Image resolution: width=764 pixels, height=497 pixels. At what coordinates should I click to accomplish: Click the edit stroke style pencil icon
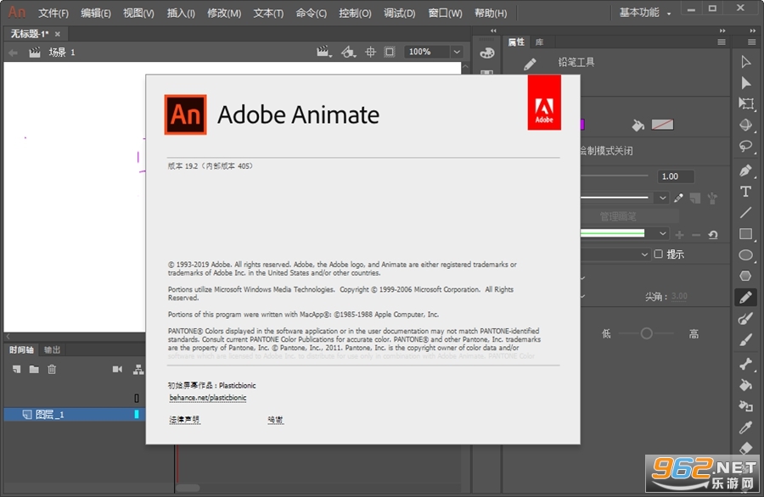tap(678, 198)
